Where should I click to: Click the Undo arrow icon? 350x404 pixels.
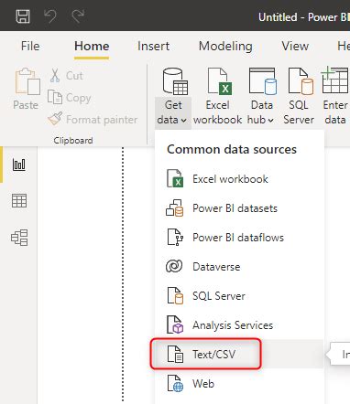click(50, 16)
